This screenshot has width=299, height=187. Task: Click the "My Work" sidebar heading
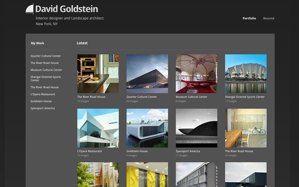(x=37, y=43)
